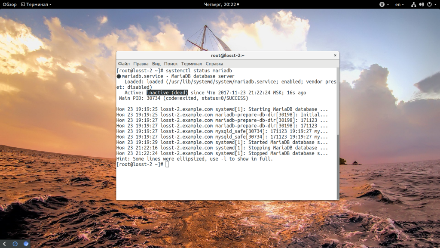Open the Вид menu
Image resolution: width=440 pixels, height=248 pixels.
point(156,64)
